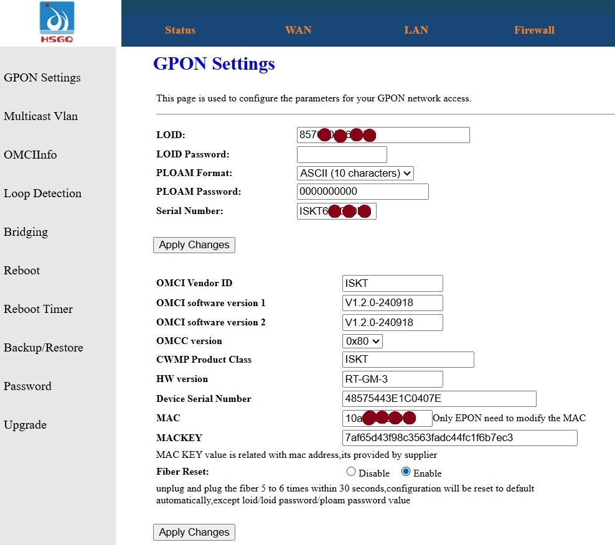Switch to the WAN tab
Screen dimensions: 615x545
click(298, 30)
